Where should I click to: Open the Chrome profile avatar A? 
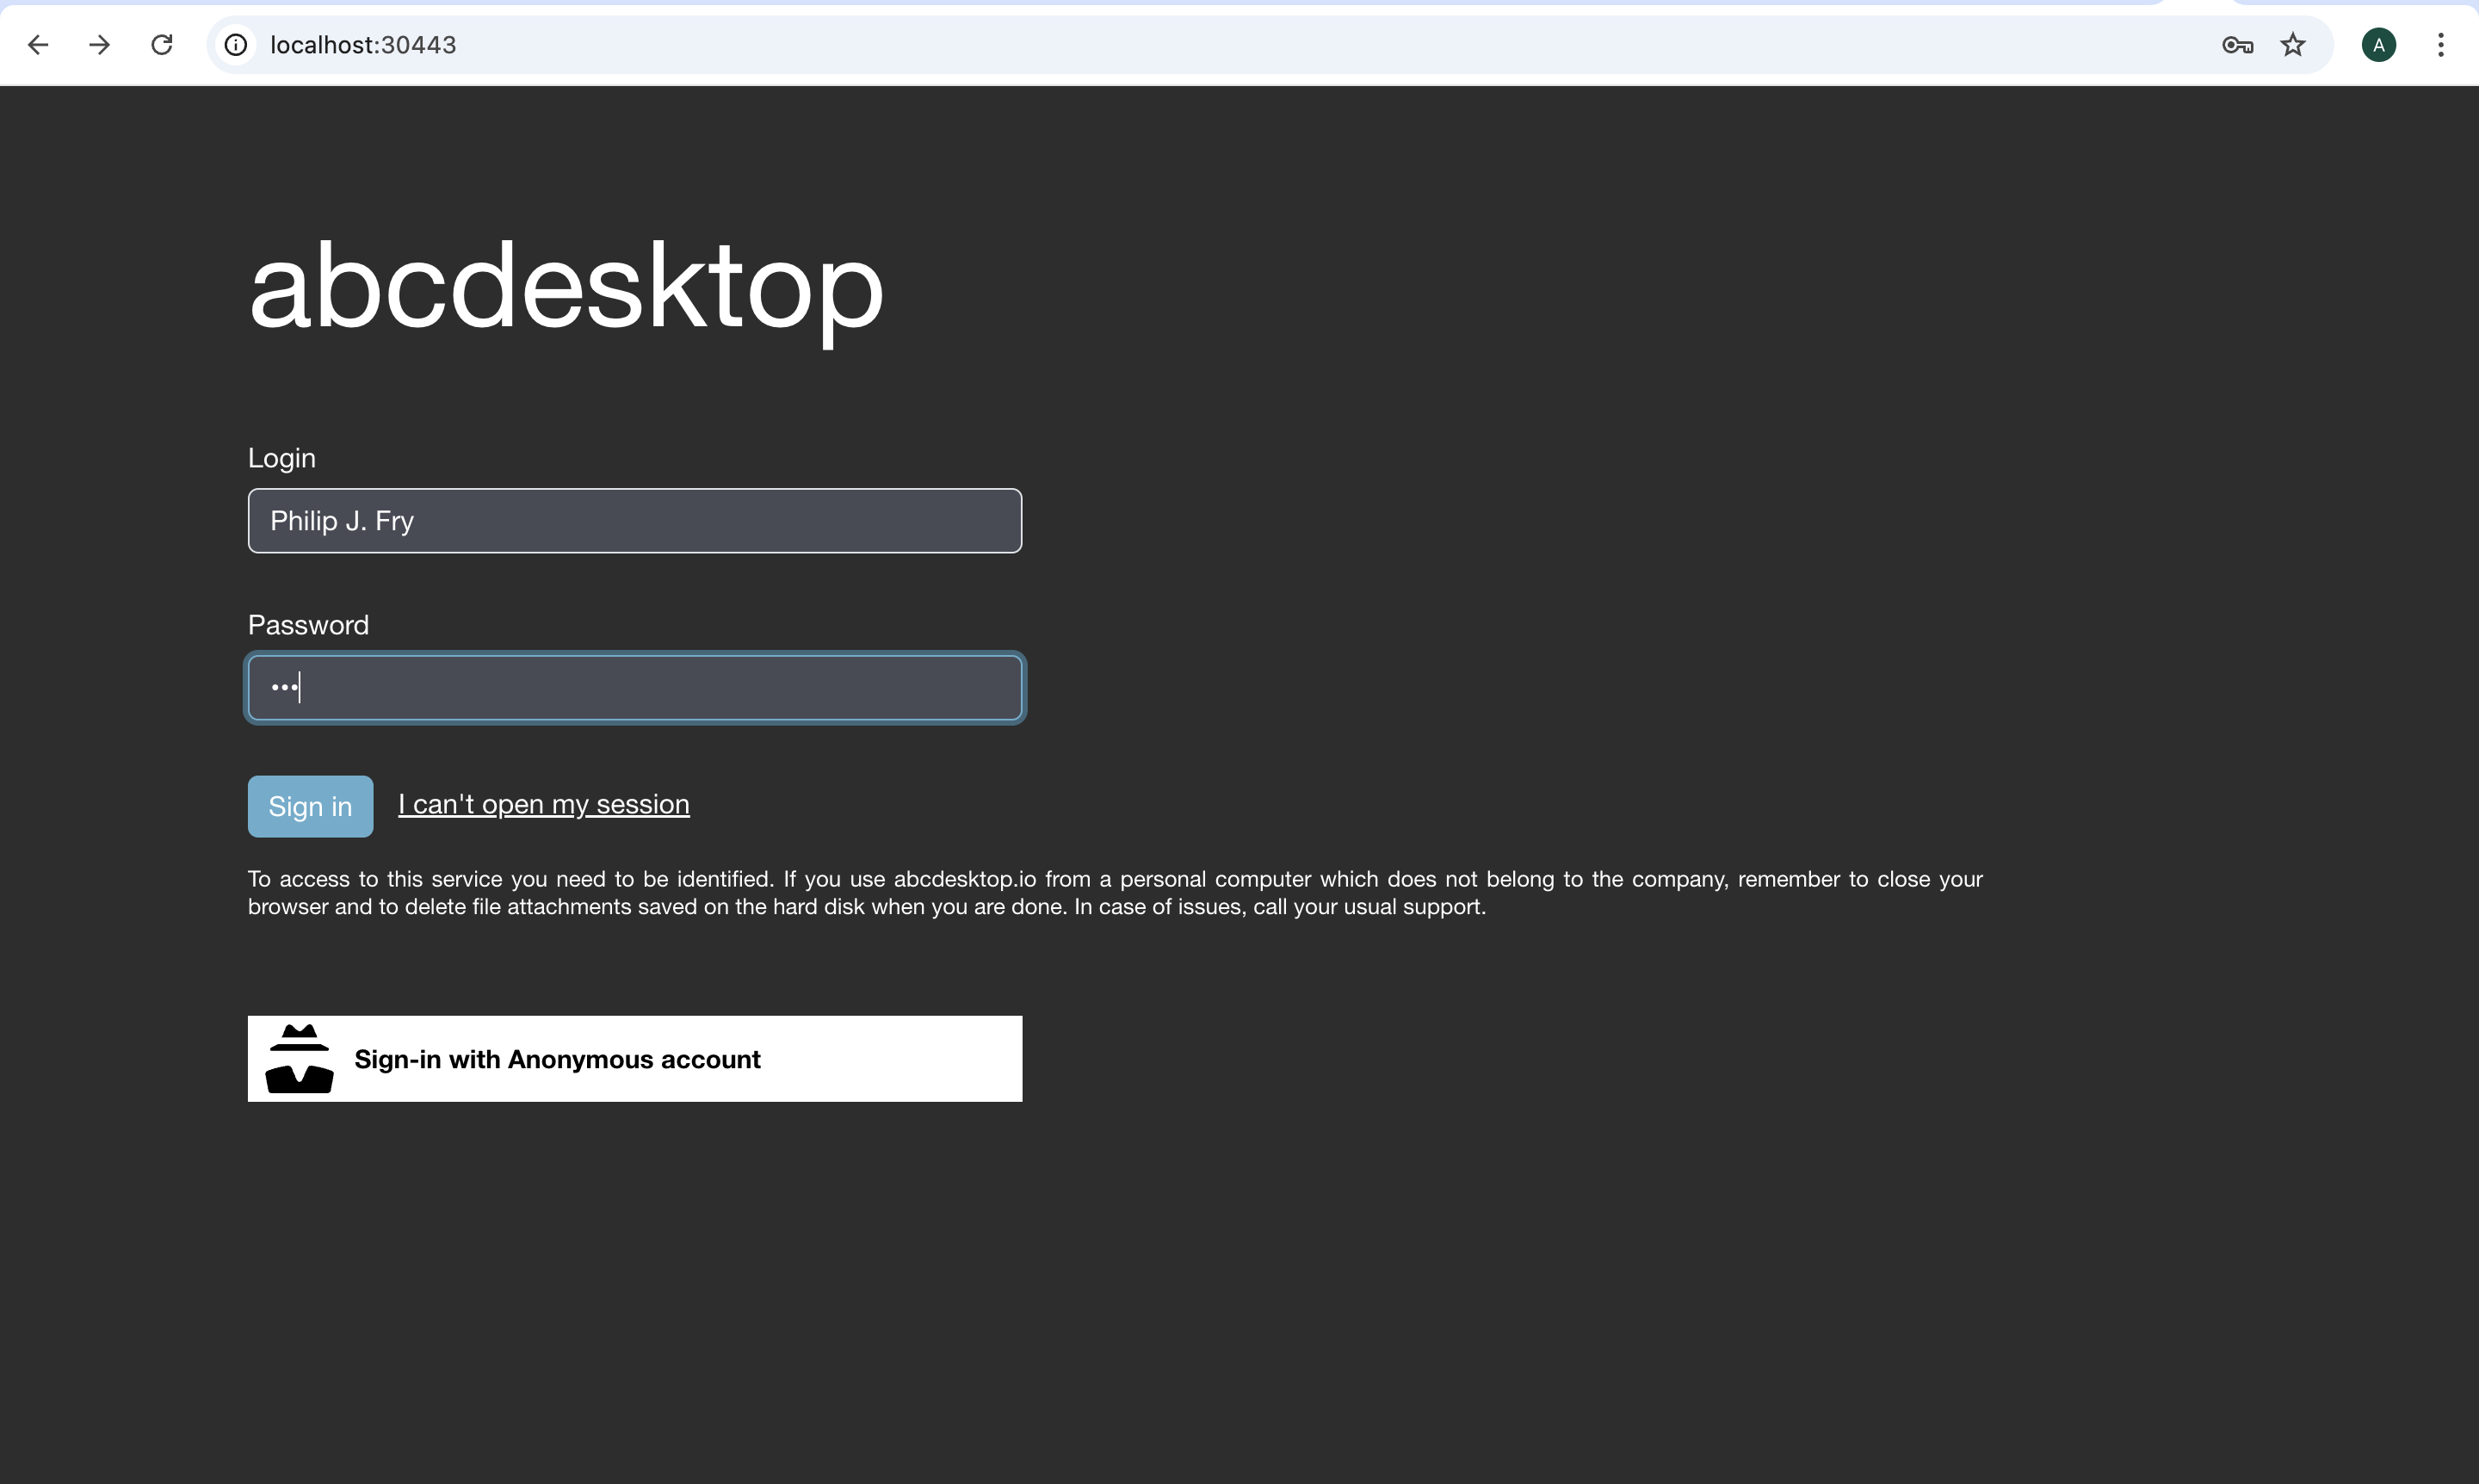(2378, 45)
